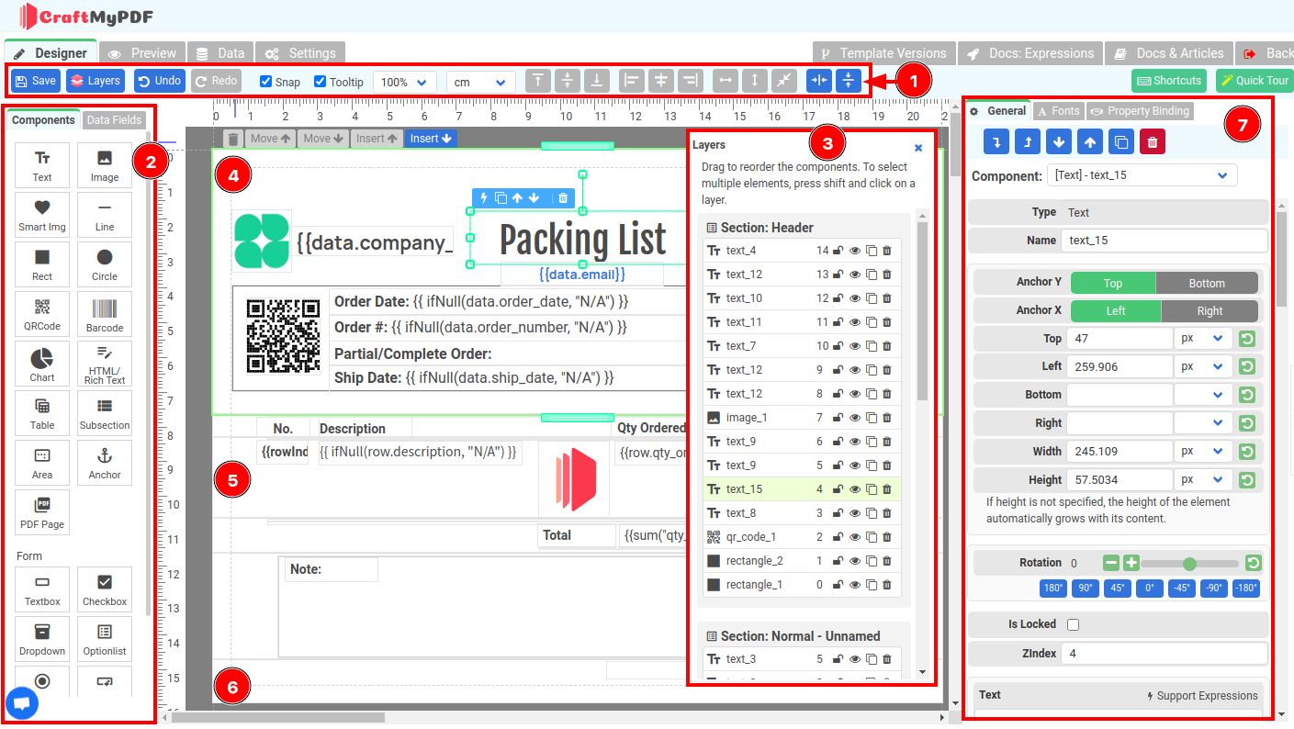The height and width of the screenshot is (729, 1294).
Task: Click the Width input field
Action: [1120, 452]
